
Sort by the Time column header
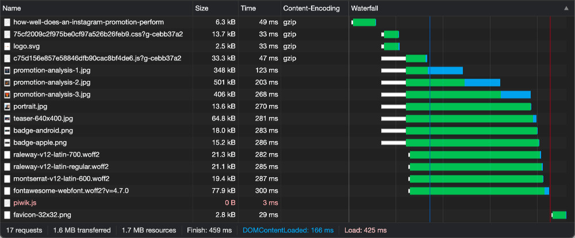248,9
